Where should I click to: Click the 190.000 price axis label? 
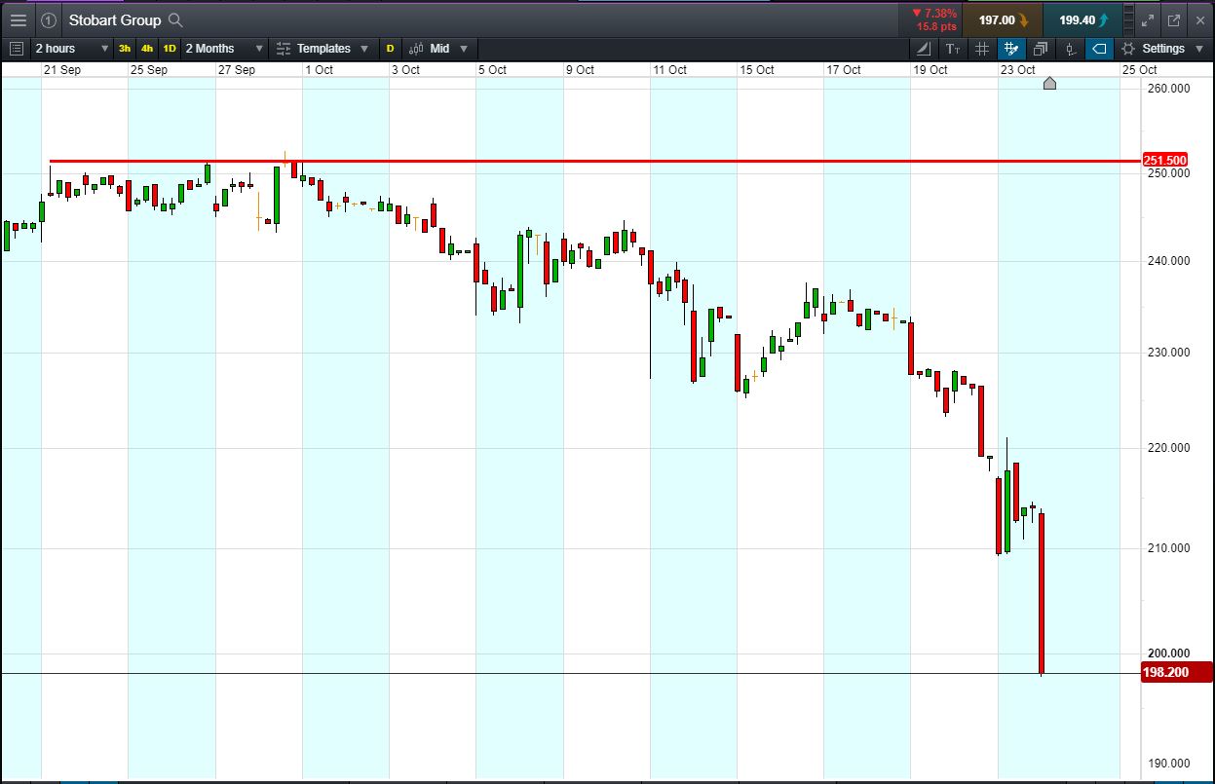(x=1167, y=764)
